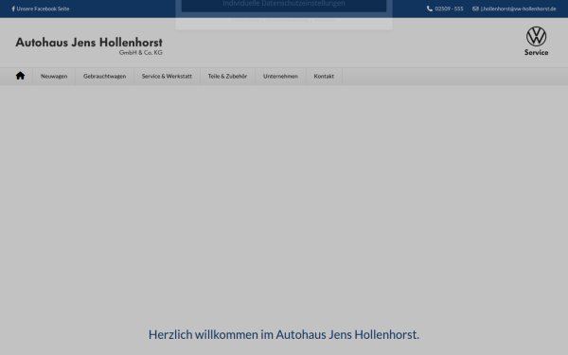Open the Gebrauchtwagen menu
Image resolution: width=568 pixels, height=355 pixels.
click(x=105, y=77)
